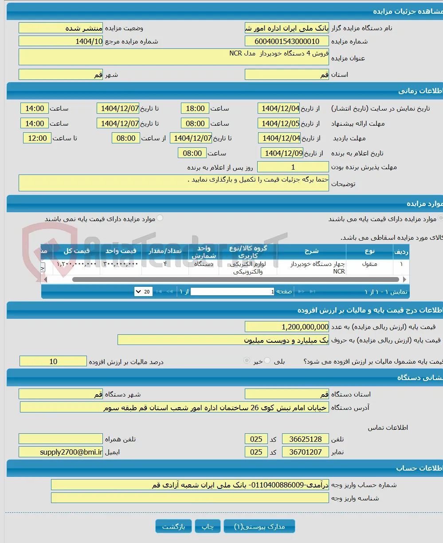
Task: Click the VAT percentage field showing 10
Action: tap(53, 361)
